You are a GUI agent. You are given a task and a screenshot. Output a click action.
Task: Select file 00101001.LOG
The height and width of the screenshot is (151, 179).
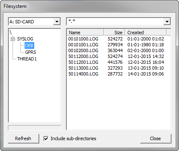point(83,45)
